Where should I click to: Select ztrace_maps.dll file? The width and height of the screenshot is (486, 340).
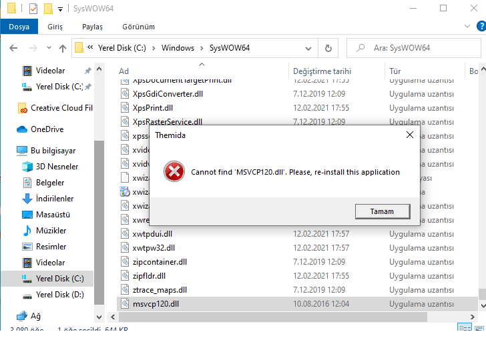tap(160, 290)
